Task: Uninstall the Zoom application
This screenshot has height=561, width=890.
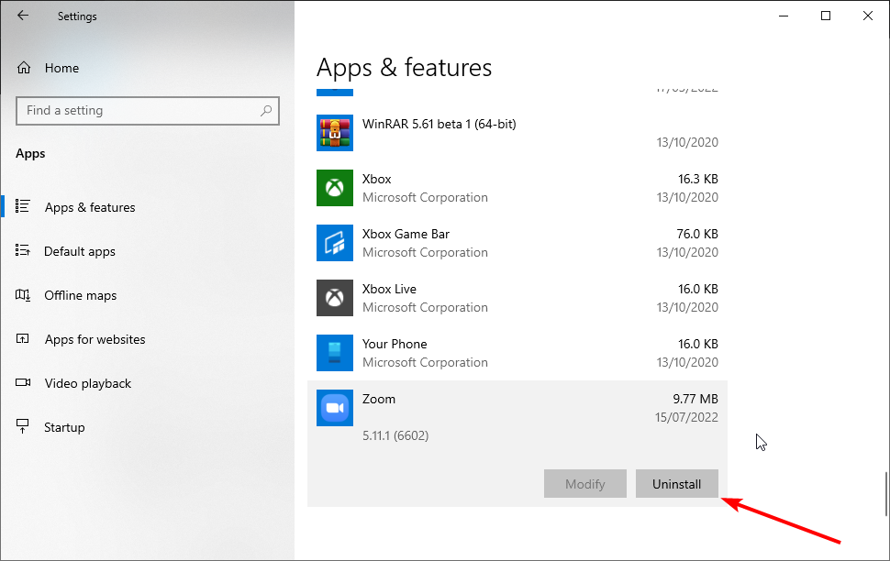Action: coord(676,484)
